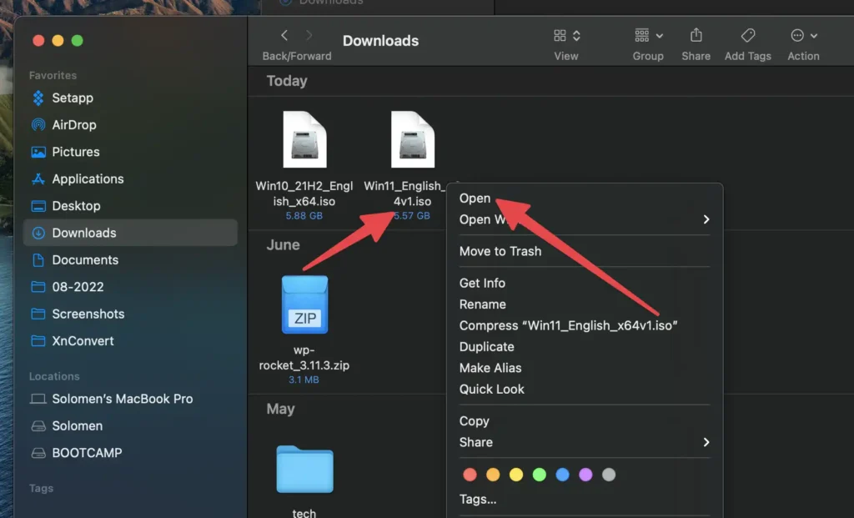The image size is (854, 518).
Task: Open Documents via its sidebar icon
Action: (x=38, y=259)
